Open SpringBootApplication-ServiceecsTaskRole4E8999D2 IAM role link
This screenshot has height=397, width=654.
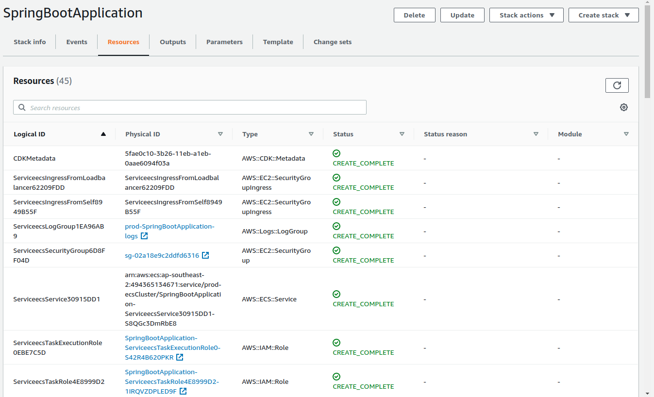click(x=172, y=381)
